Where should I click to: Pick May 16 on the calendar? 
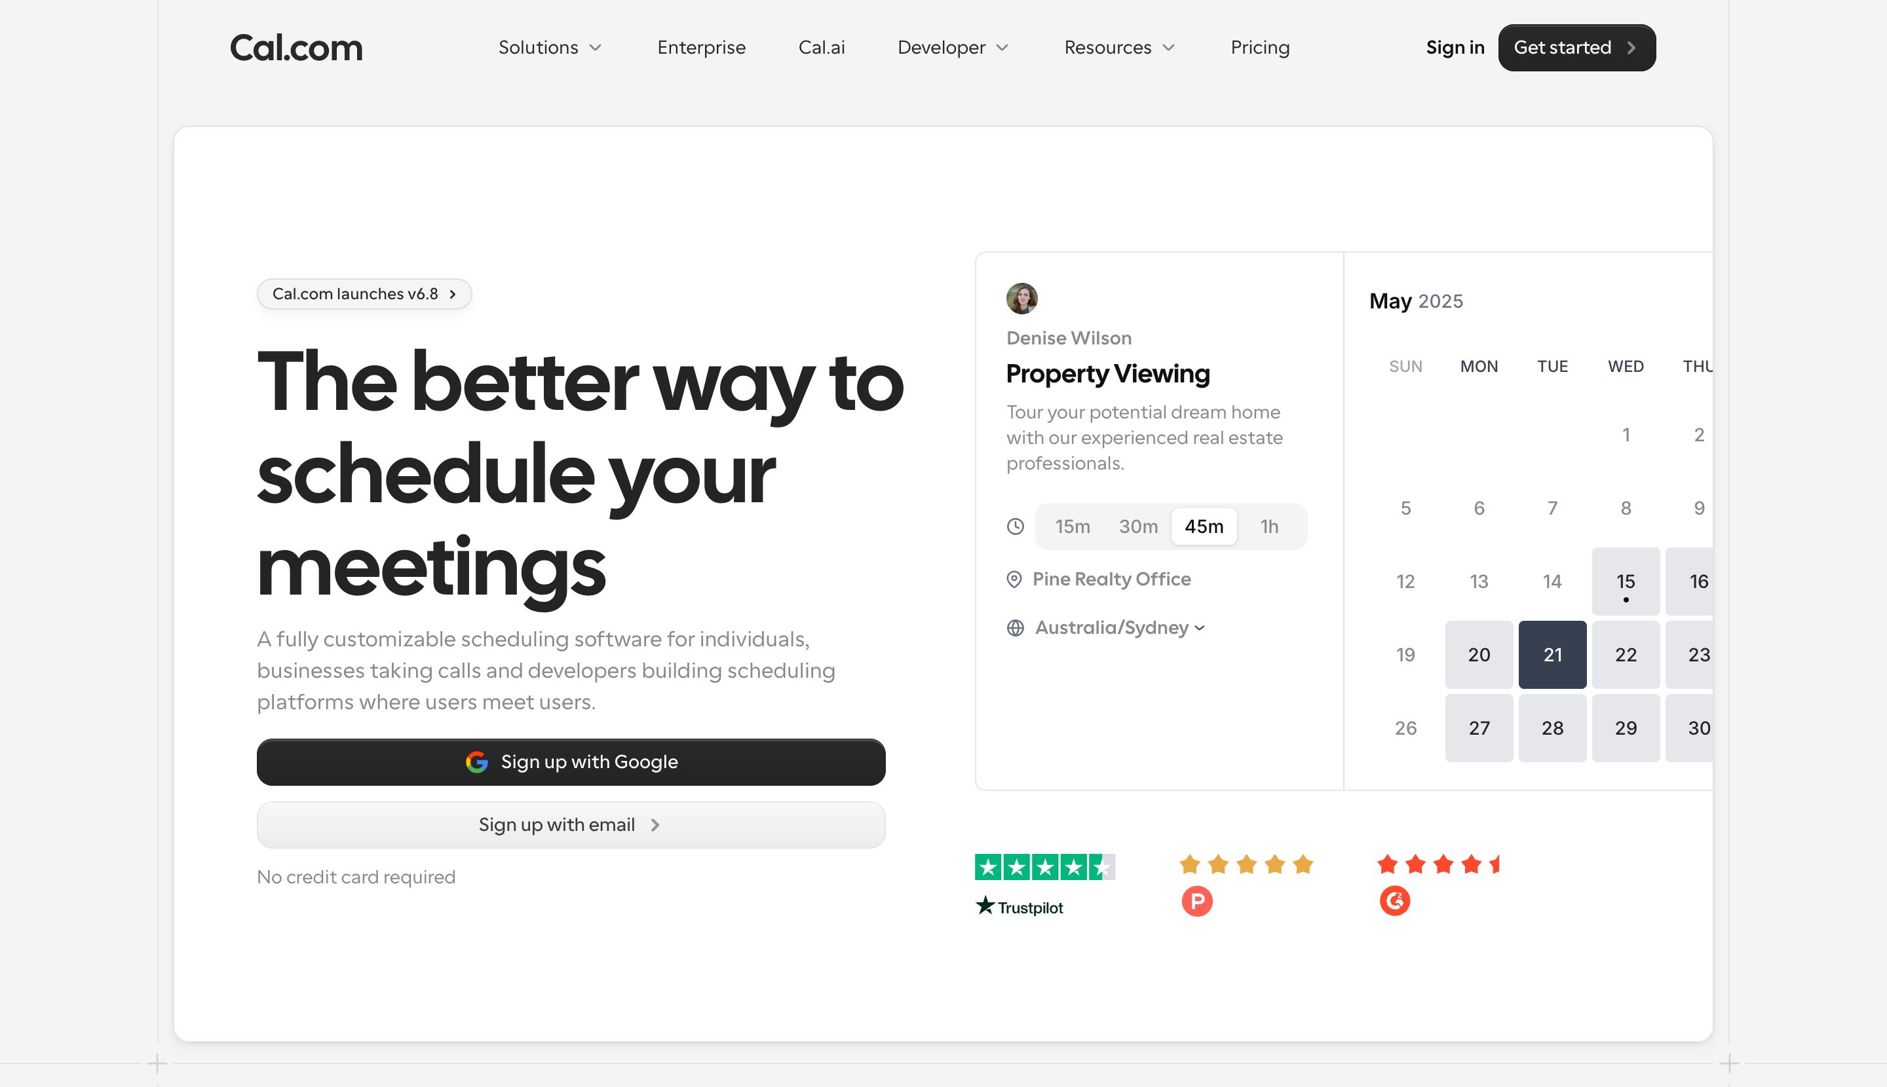pyautogui.click(x=1690, y=581)
